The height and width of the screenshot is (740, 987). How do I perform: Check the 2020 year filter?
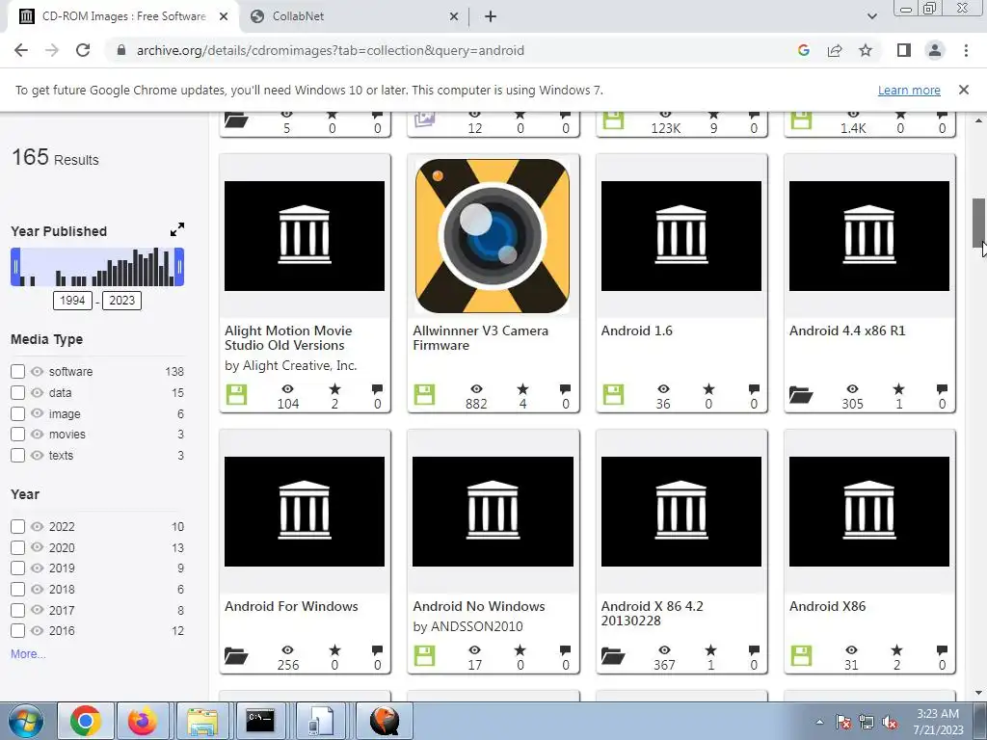[17, 547]
